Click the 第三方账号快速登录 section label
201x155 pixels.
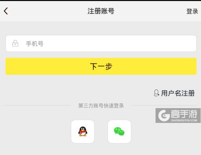[101, 106]
